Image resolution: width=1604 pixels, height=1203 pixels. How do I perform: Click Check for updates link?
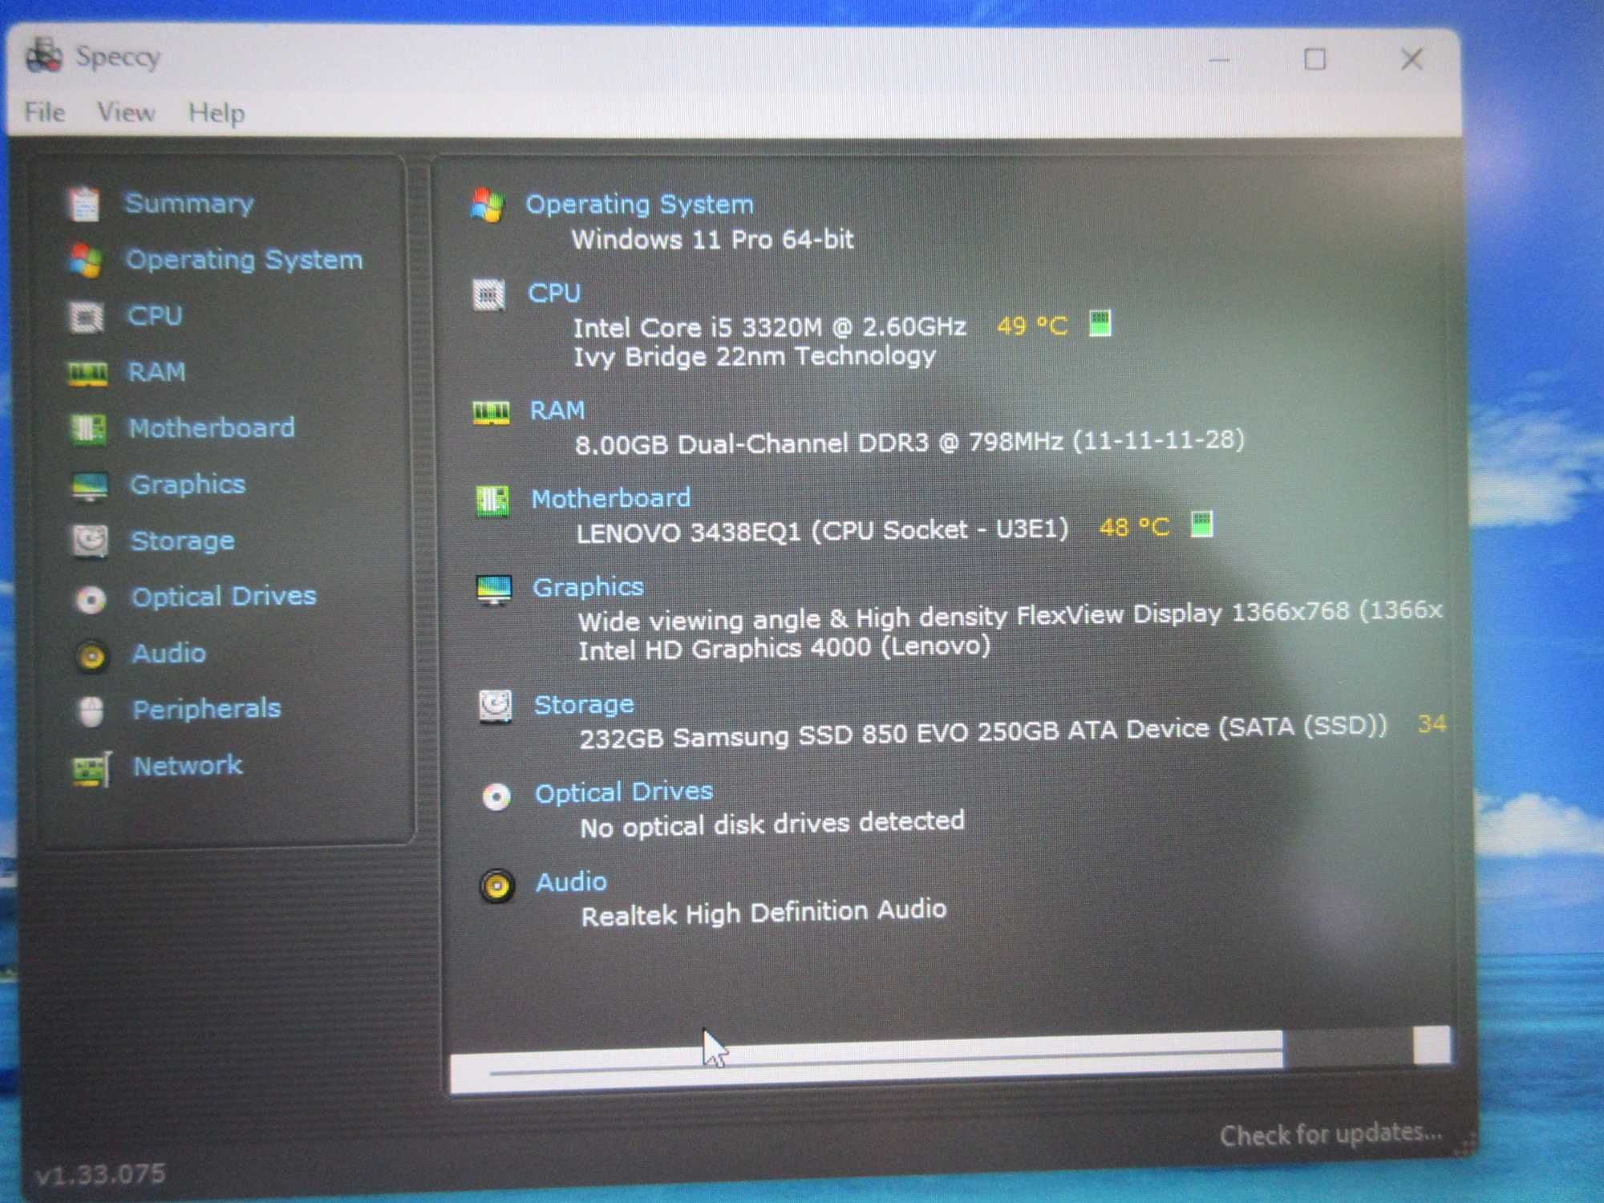[x=1331, y=1134]
